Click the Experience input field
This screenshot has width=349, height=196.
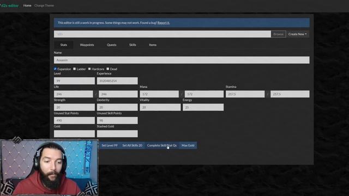tap(117, 81)
